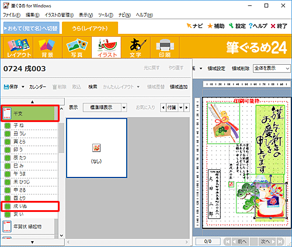Image resolution: width=292 pixels, height=247 pixels.
Task: Select 午 うま in the tree
Action: 29,174
